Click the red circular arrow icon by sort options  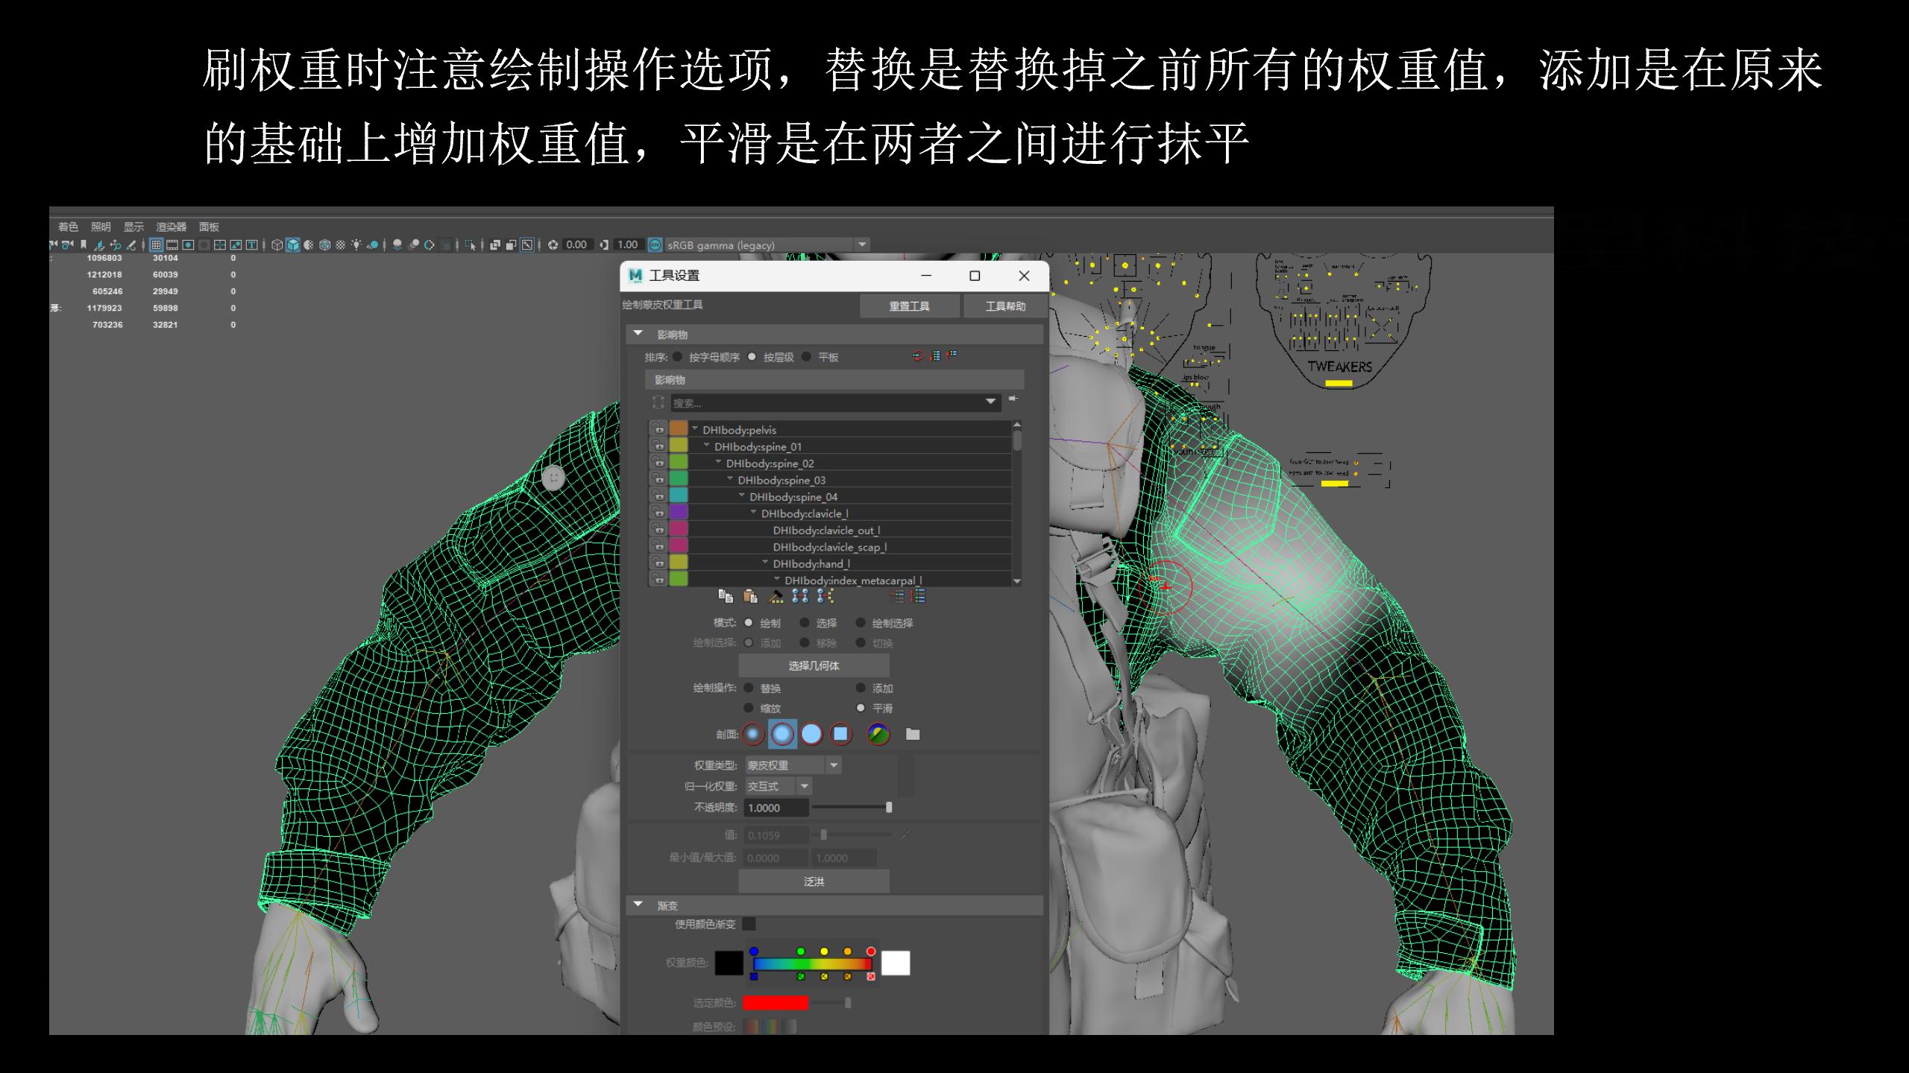918,356
